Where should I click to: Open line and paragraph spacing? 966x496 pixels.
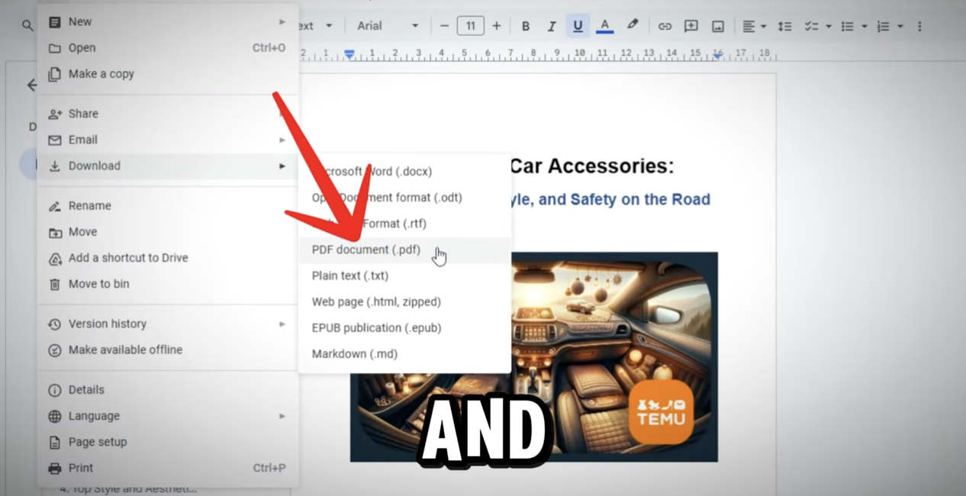pyautogui.click(x=784, y=26)
